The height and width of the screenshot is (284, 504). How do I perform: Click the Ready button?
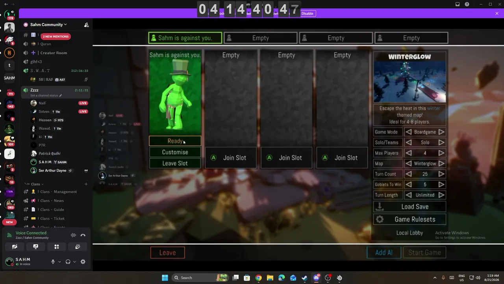[x=175, y=141]
